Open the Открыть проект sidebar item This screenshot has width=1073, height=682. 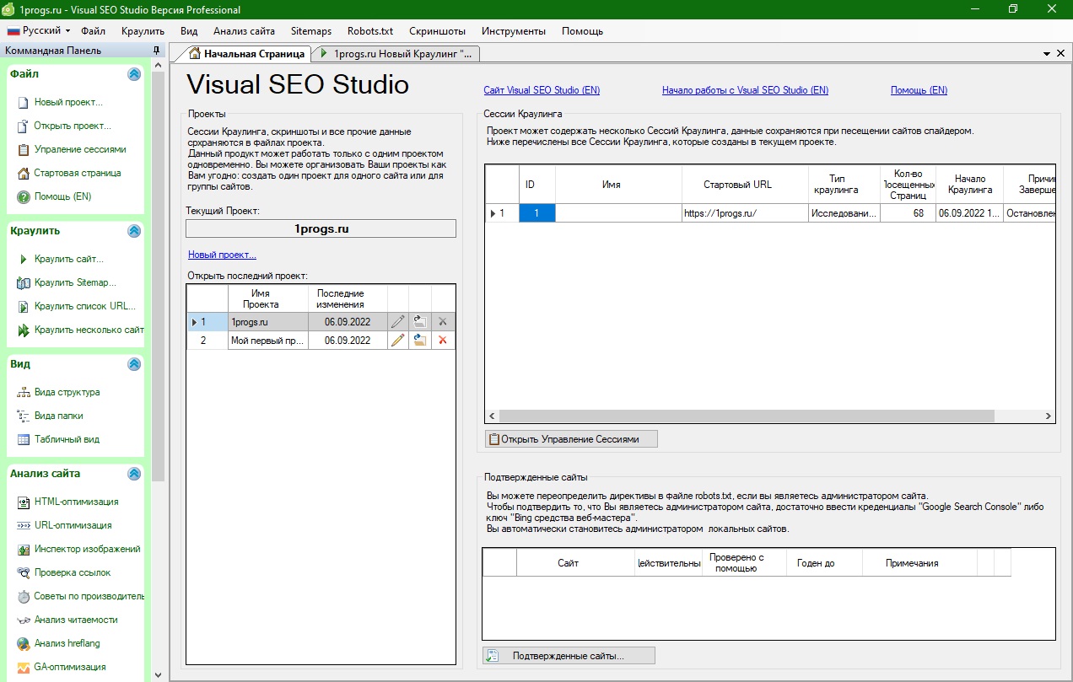point(73,126)
